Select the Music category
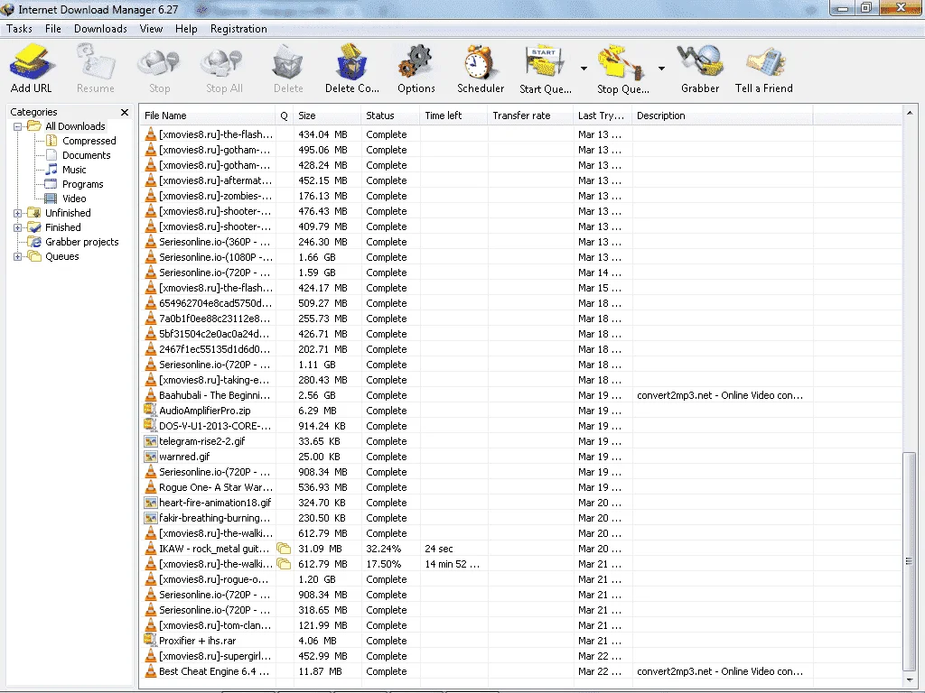925x693 pixels. pos(74,170)
